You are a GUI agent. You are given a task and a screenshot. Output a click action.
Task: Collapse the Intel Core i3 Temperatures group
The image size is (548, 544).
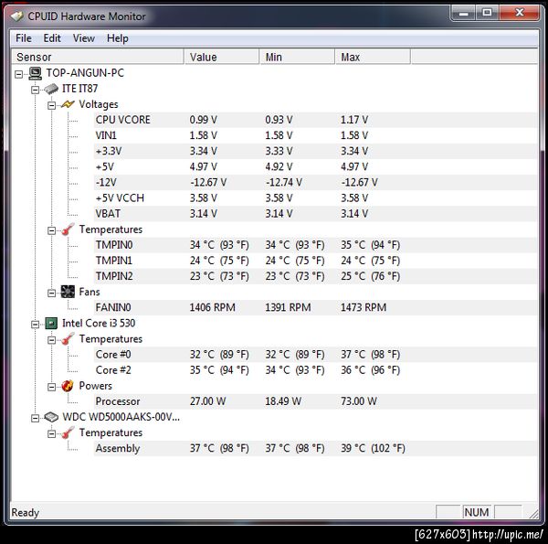click(51, 340)
